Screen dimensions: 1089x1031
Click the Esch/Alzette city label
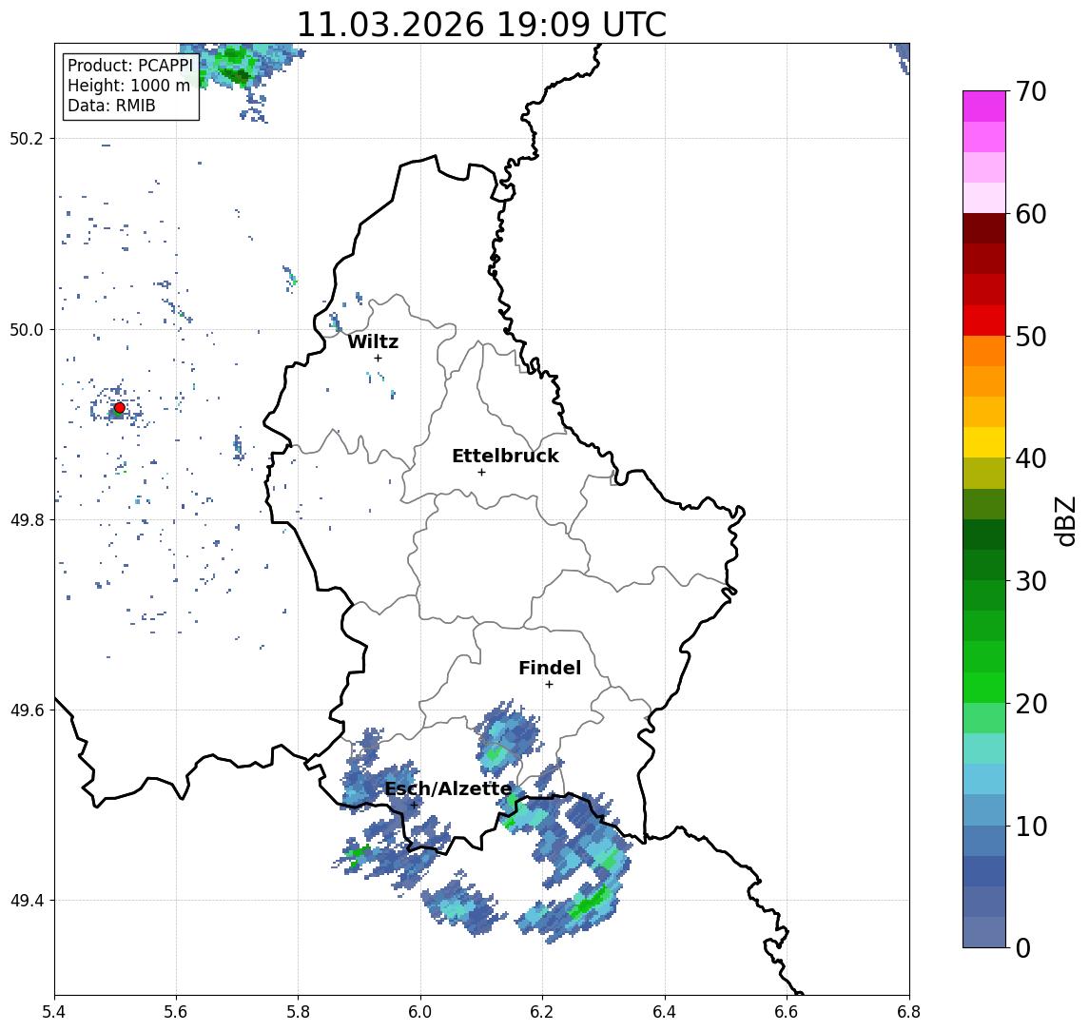(x=448, y=788)
